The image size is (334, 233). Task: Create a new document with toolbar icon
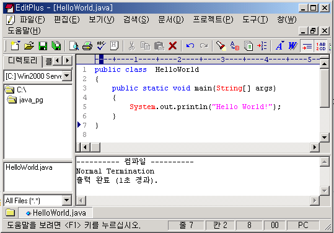tap(15, 46)
